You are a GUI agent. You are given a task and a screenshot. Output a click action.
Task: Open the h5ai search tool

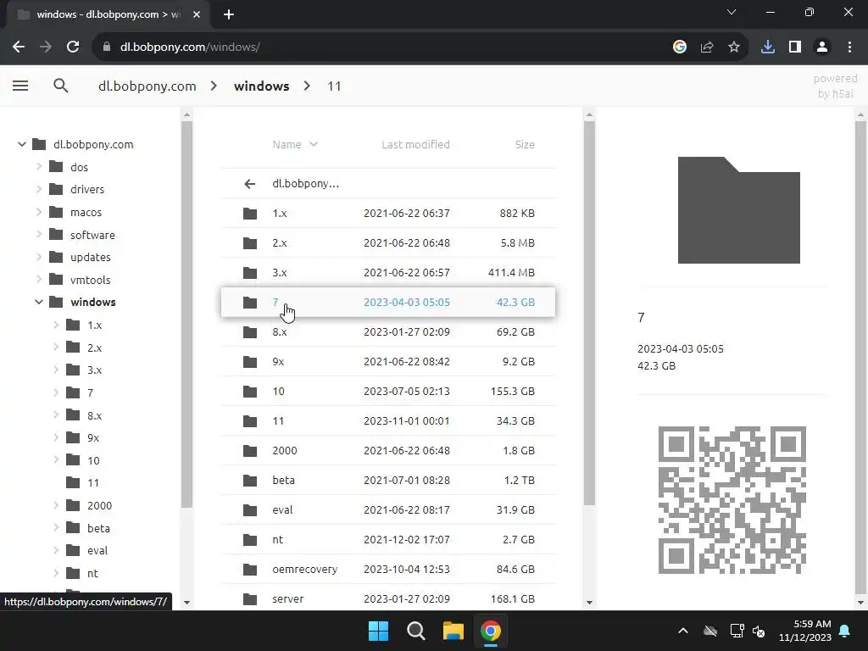(x=61, y=86)
